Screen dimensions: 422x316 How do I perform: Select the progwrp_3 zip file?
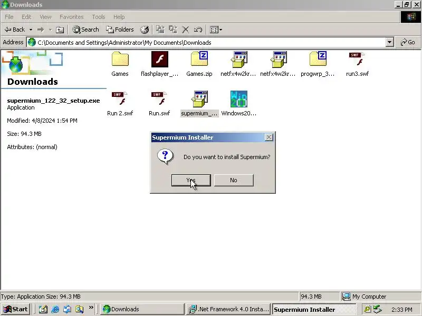click(318, 64)
